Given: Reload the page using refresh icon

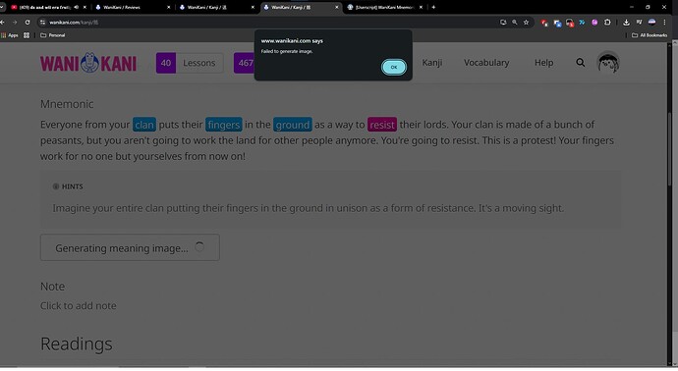Looking at the screenshot, I should pyautogui.click(x=28, y=22).
